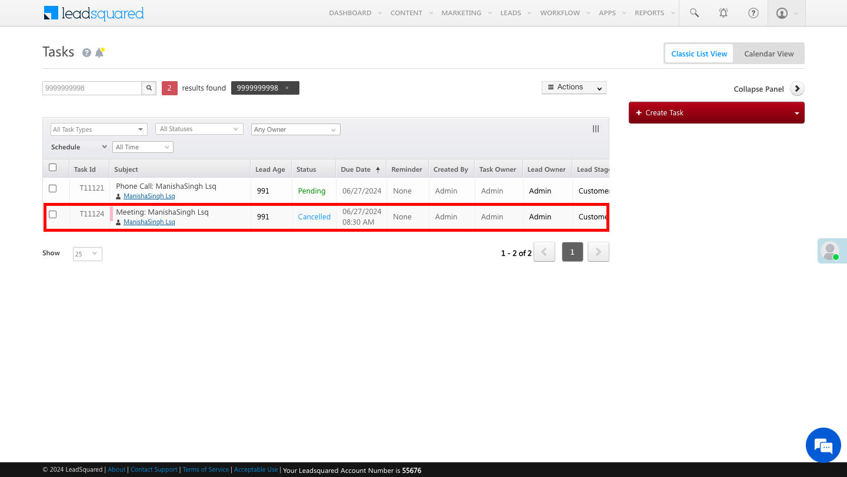Go to the previous page arrow
The height and width of the screenshot is (477, 847).
pos(544,252)
